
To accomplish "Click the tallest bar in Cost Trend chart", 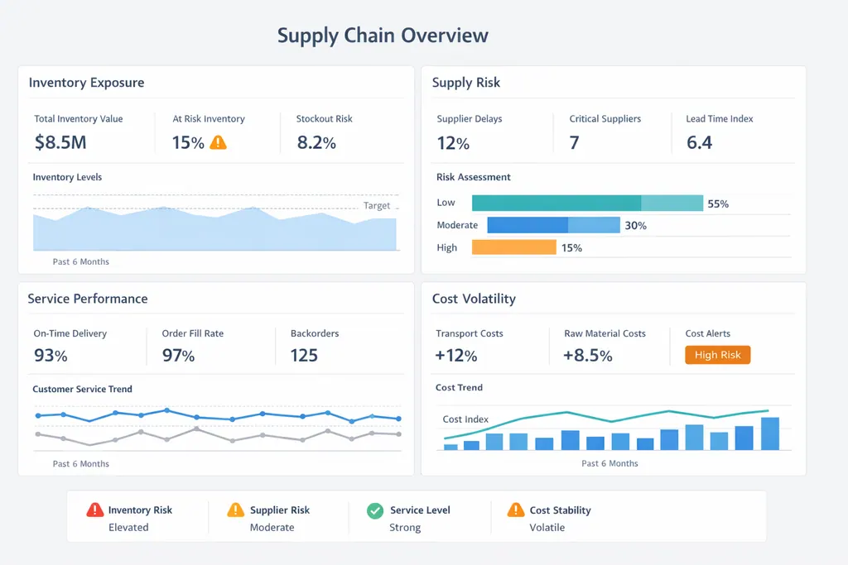I will click(770, 433).
